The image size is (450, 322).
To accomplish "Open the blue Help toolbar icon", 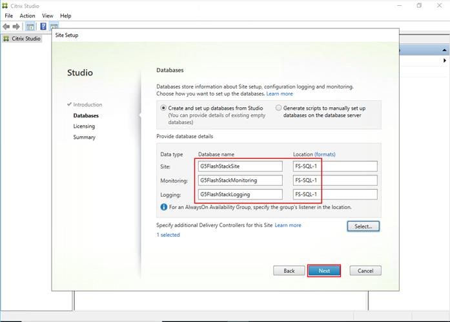I will [43, 26].
